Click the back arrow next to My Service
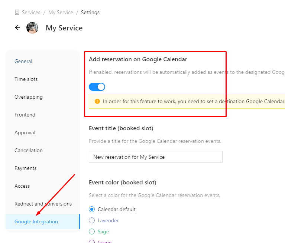 click(17, 27)
